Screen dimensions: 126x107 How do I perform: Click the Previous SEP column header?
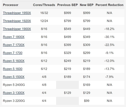tap(67, 5)
